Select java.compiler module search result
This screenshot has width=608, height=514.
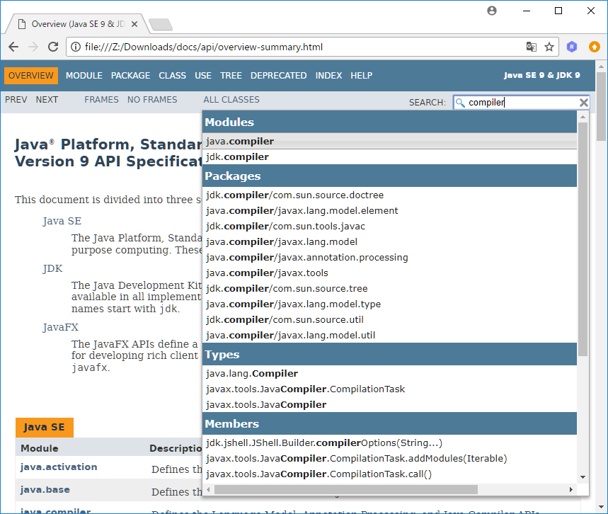(390, 141)
